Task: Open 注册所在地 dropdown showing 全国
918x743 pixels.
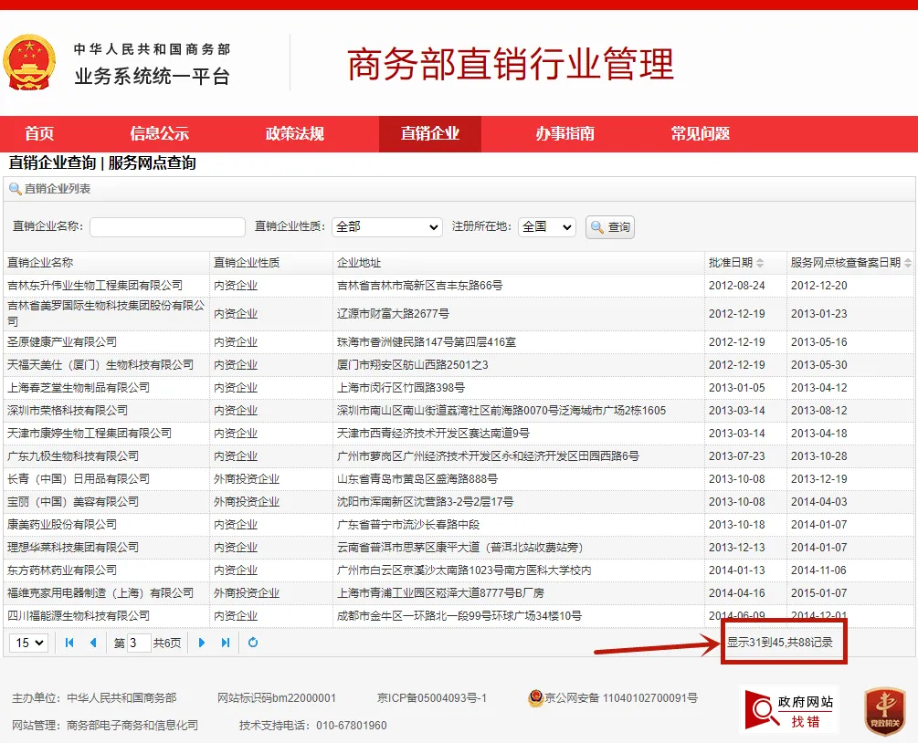Action: pyautogui.click(x=547, y=227)
